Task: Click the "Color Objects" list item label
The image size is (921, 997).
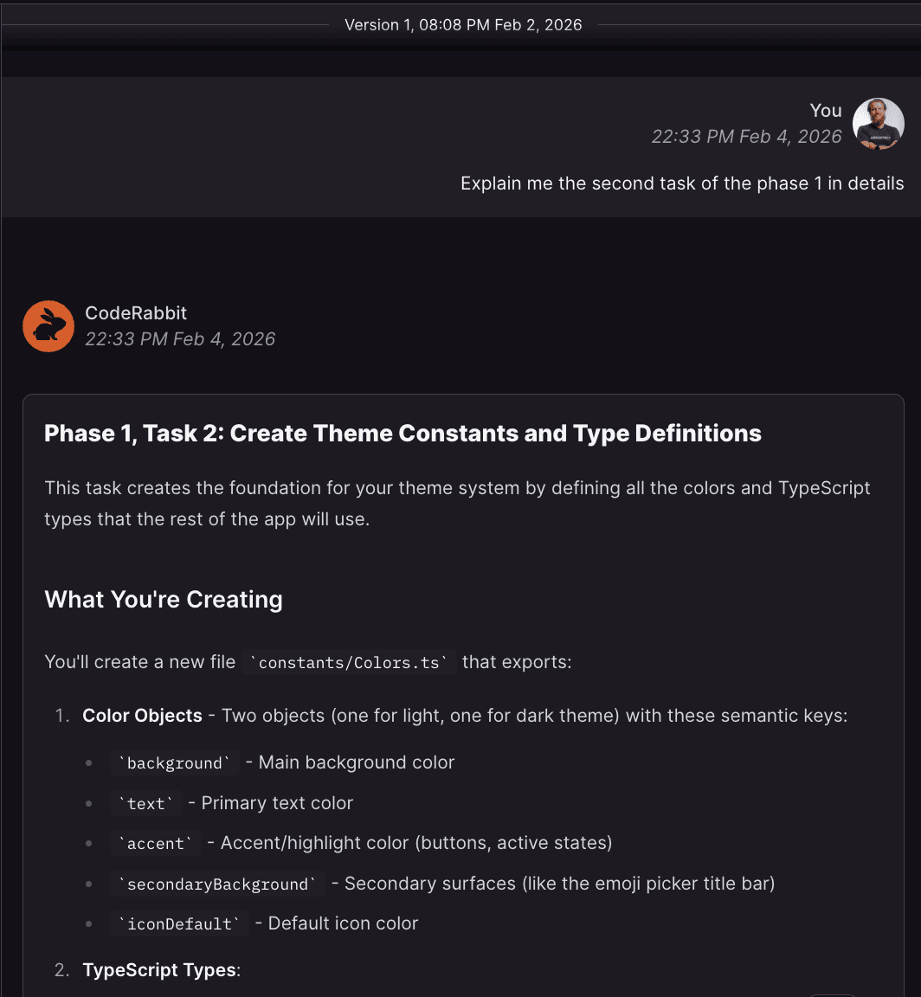Action: click(142, 716)
